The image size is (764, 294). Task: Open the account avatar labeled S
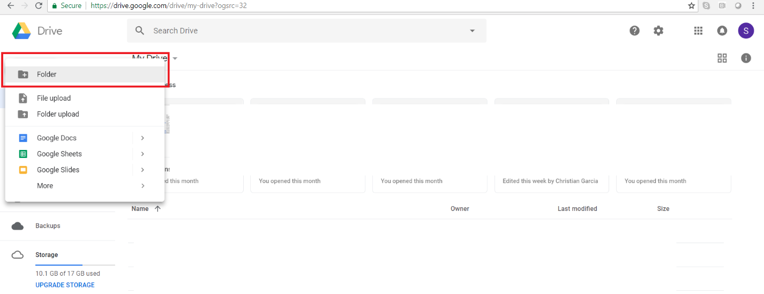[746, 31]
